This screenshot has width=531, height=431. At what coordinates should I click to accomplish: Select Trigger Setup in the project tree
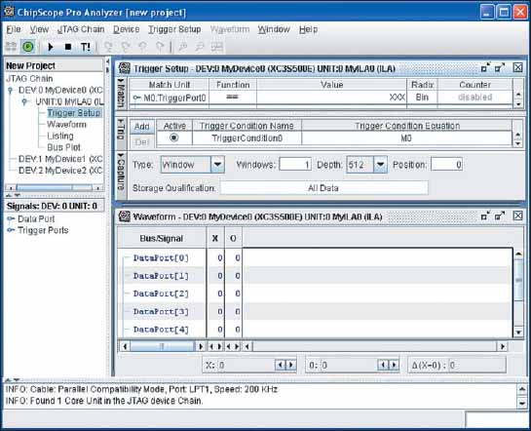coord(74,113)
